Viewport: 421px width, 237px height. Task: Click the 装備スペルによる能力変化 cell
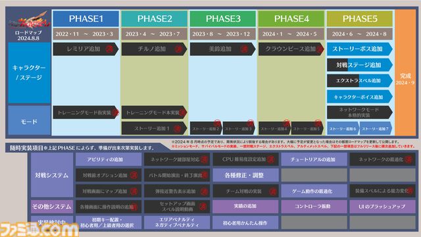point(383,191)
